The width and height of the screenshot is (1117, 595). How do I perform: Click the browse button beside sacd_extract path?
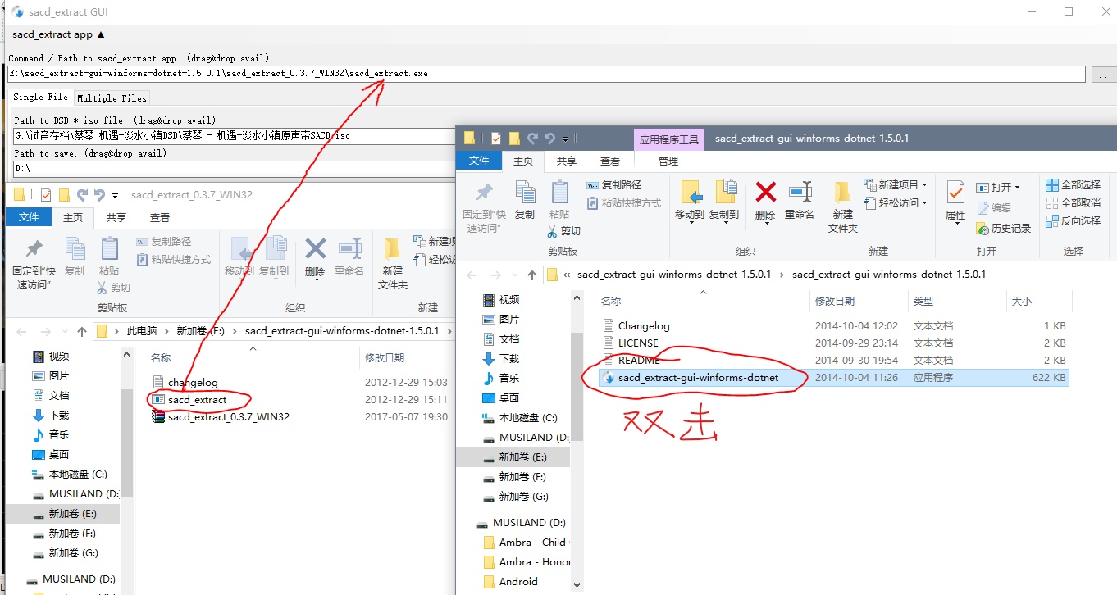1102,75
